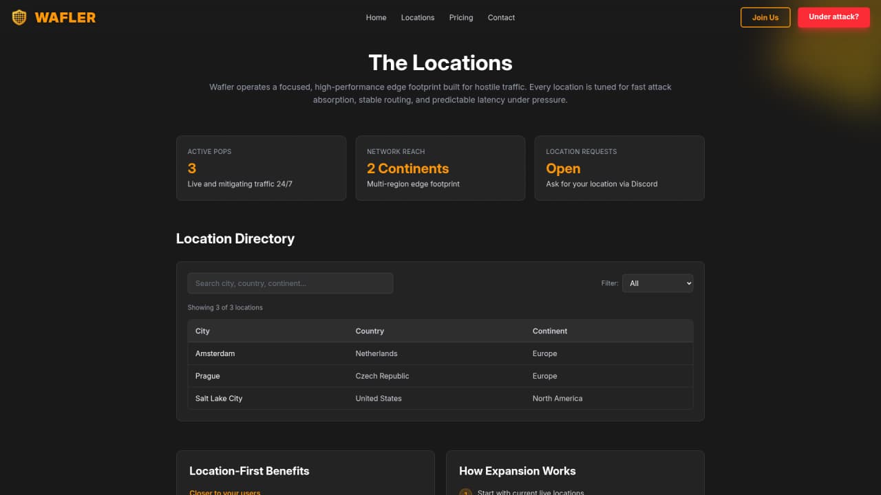Click the Continent column header

(x=550, y=331)
